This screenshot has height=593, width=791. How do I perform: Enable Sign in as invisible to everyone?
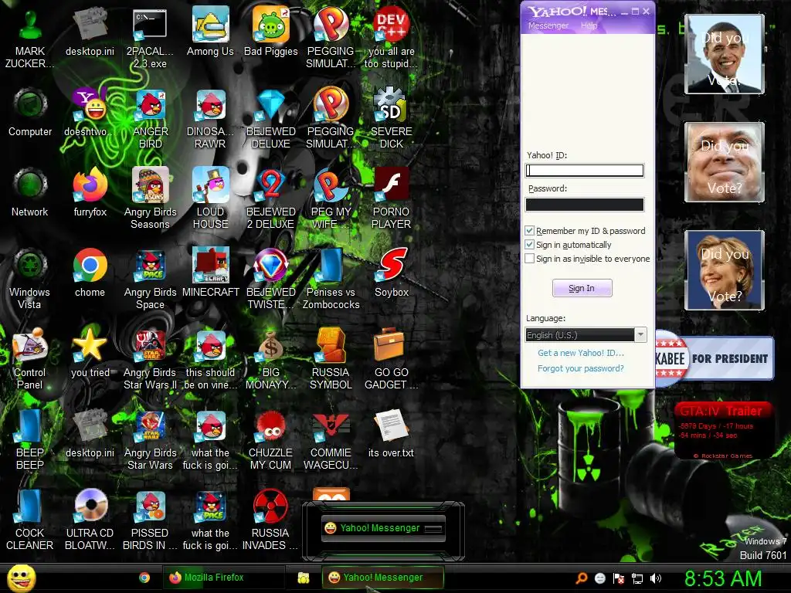[530, 258]
